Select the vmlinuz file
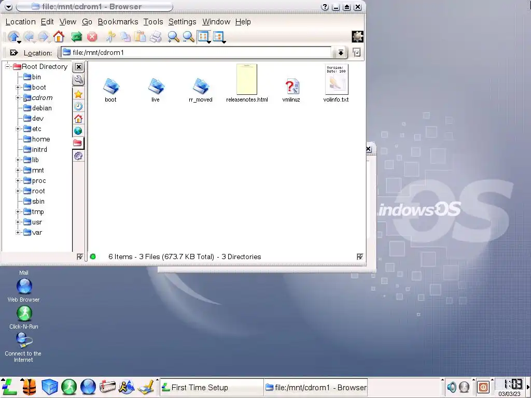This screenshot has width=531, height=398. (x=291, y=90)
